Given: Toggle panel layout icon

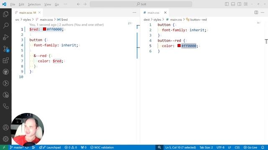Looking at the screenshot, I should click(x=233, y=4).
